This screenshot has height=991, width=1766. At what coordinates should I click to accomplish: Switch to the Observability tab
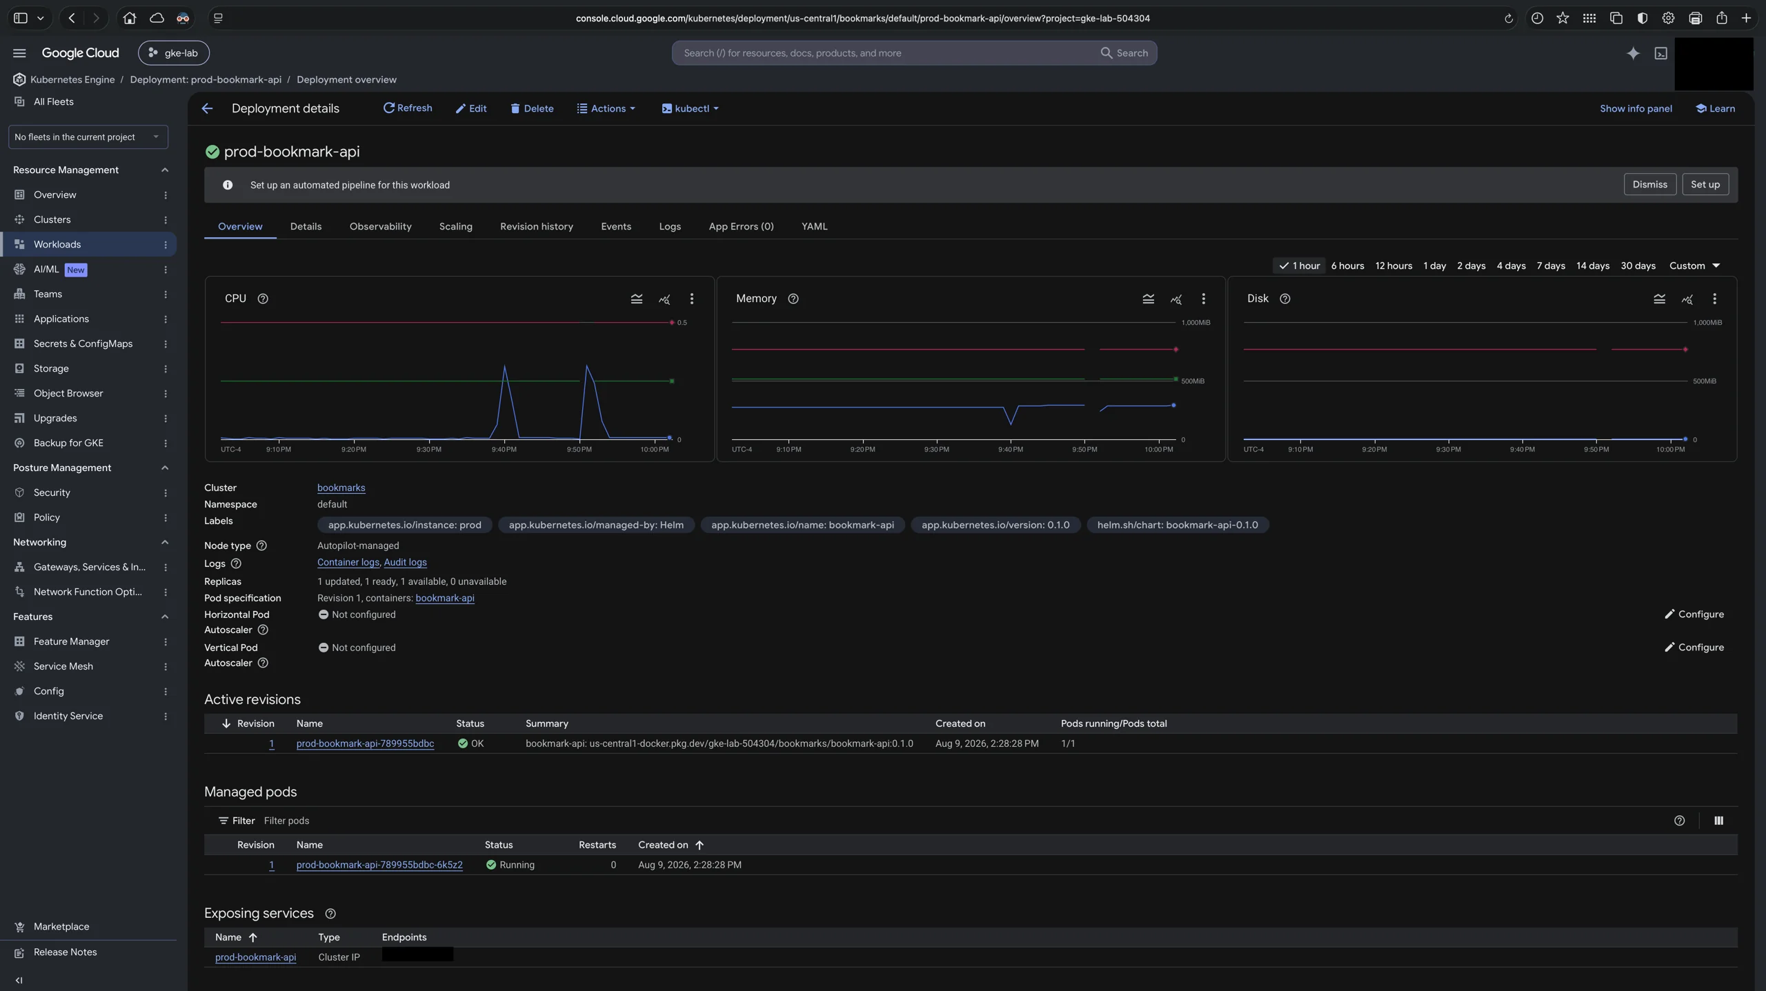(380, 227)
